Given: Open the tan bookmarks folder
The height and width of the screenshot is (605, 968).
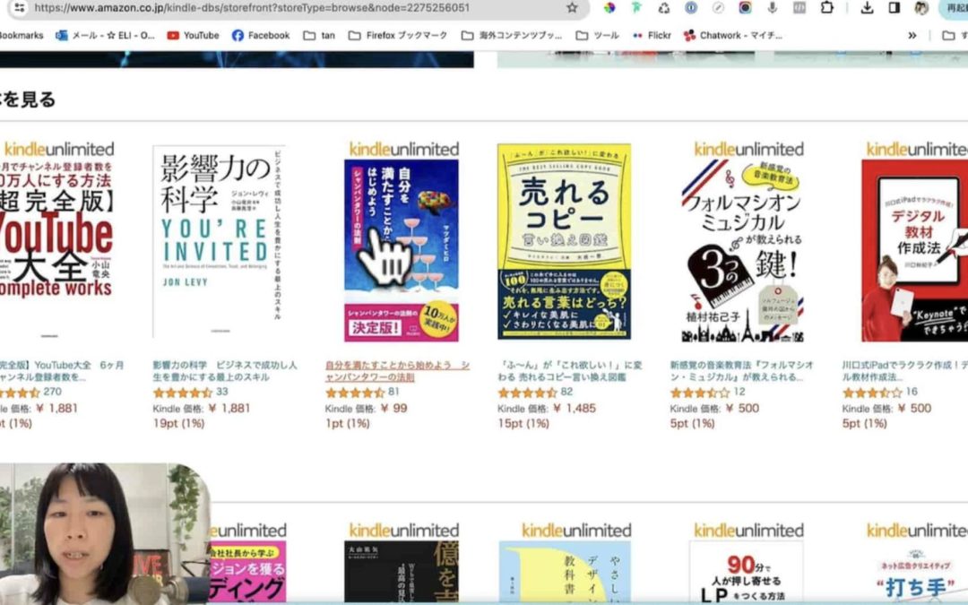Looking at the screenshot, I should tap(321, 36).
